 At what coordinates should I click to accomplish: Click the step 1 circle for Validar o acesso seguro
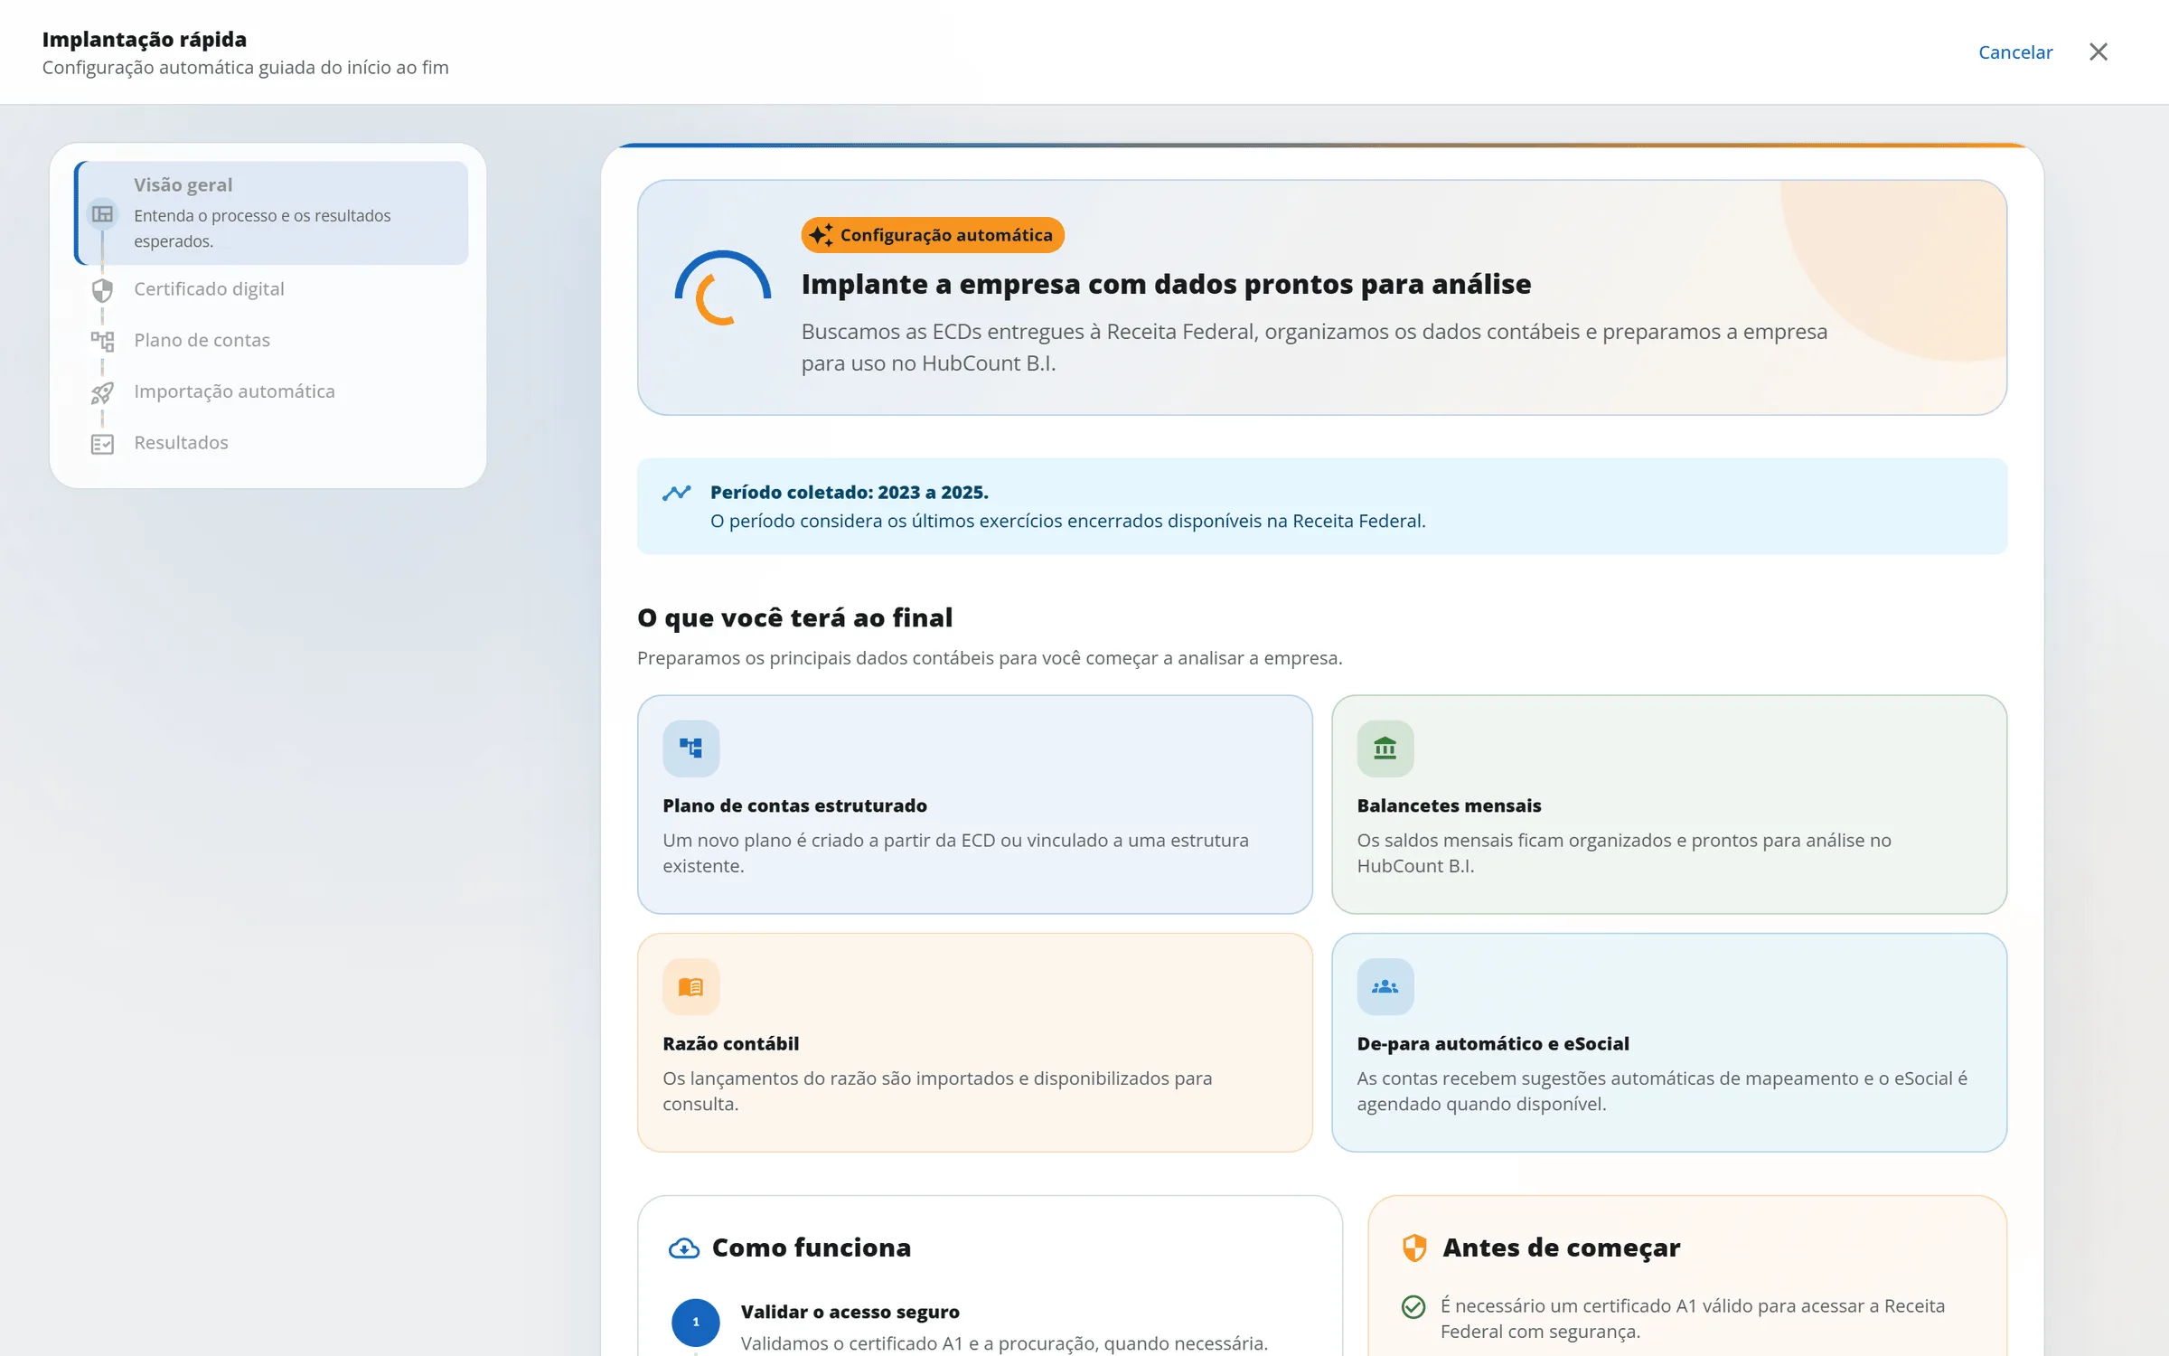pos(696,1323)
